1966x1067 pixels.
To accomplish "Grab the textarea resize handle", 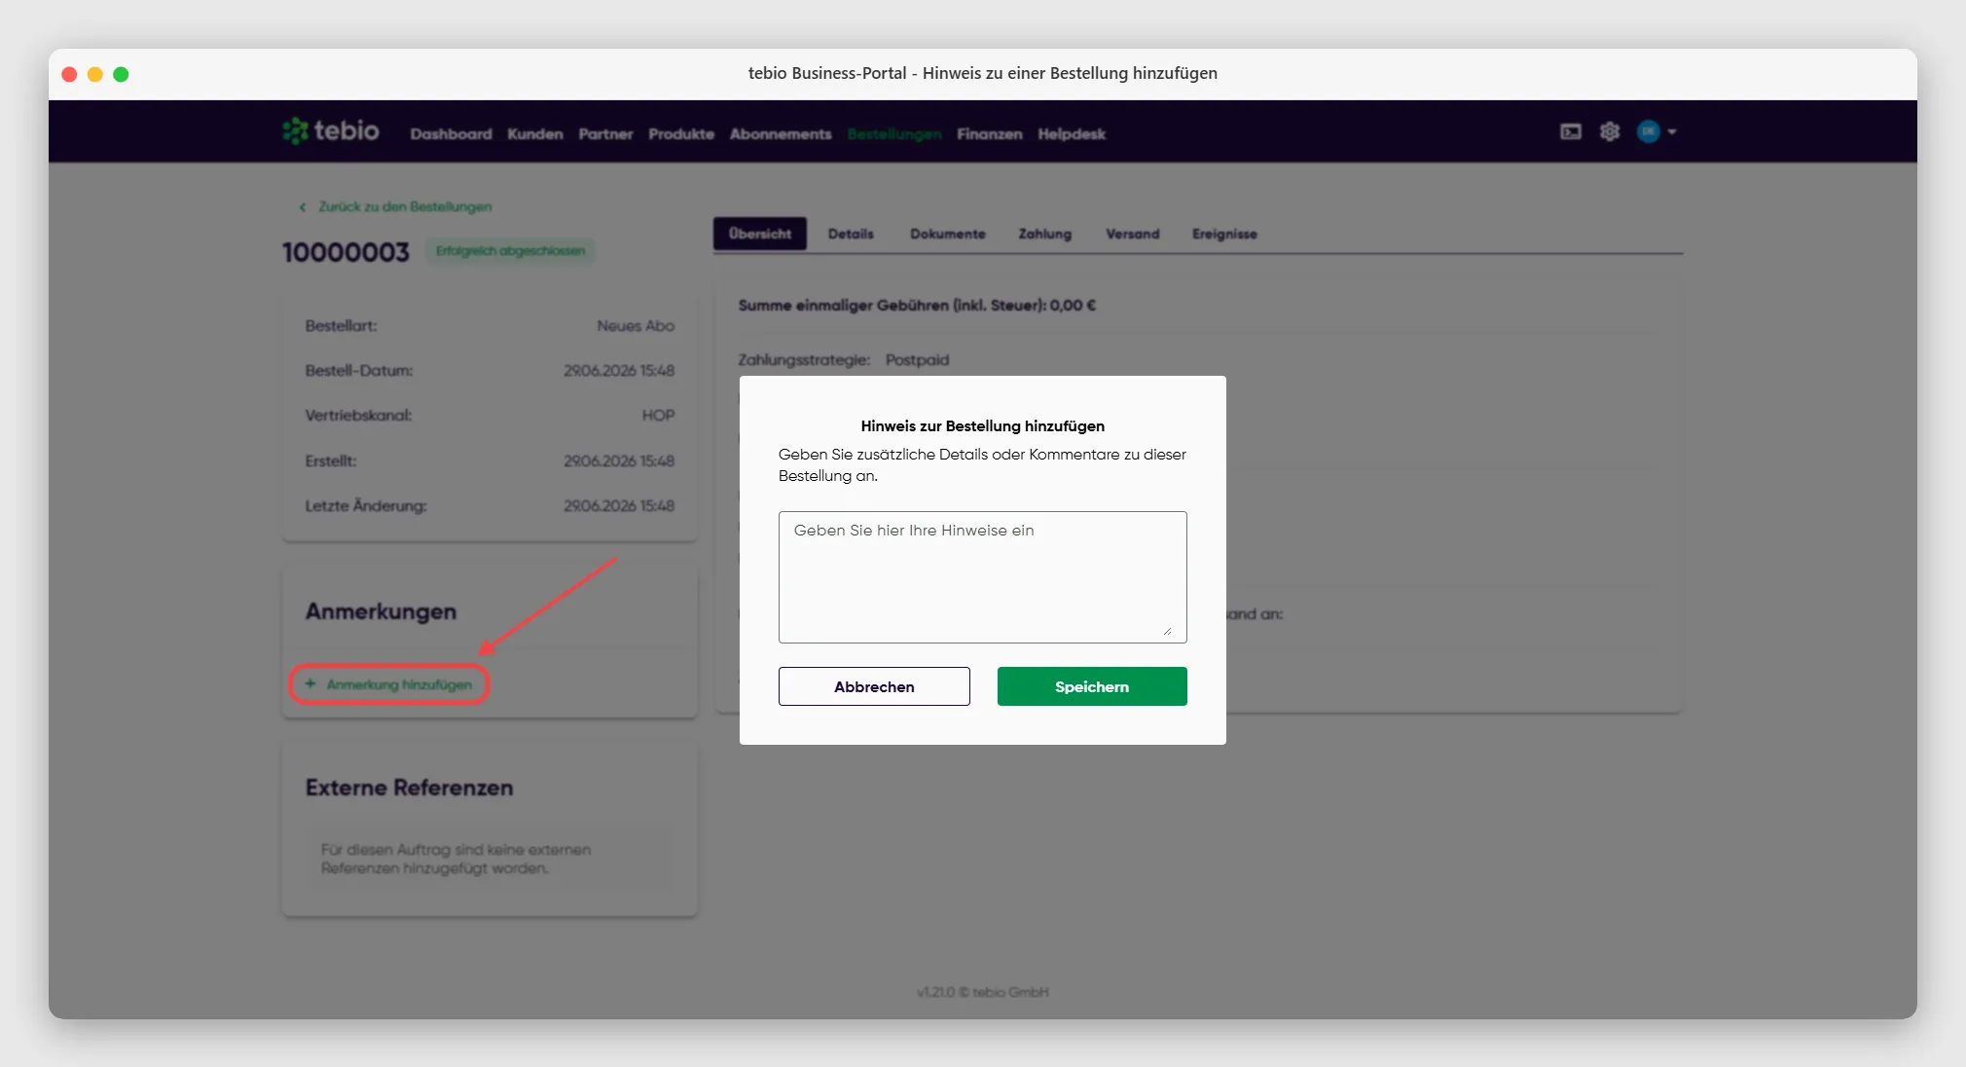I will tap(1167, 631).
